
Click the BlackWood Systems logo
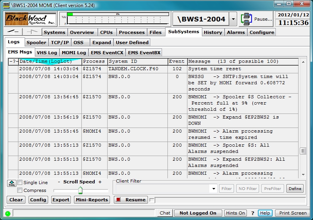[31, 19]
